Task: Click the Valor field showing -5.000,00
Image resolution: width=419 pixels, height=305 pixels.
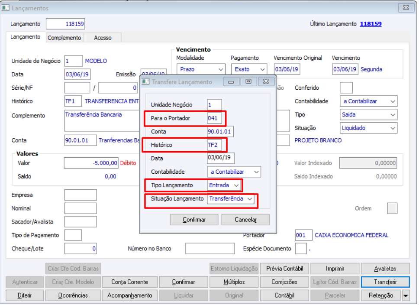Action: 91,163
